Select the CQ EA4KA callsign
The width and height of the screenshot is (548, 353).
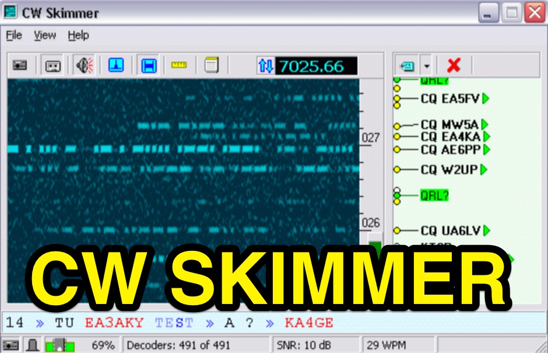pos(451,137)
